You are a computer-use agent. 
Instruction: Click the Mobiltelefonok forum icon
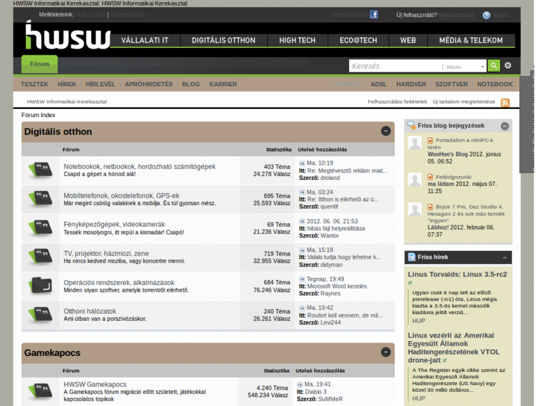coord(41,199)
